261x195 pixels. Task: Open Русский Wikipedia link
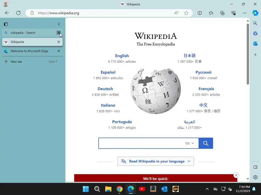pyautogui.click(x=203, y=72)
